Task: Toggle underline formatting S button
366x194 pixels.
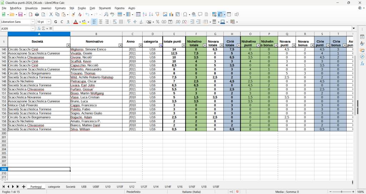Action: (68, 22)
